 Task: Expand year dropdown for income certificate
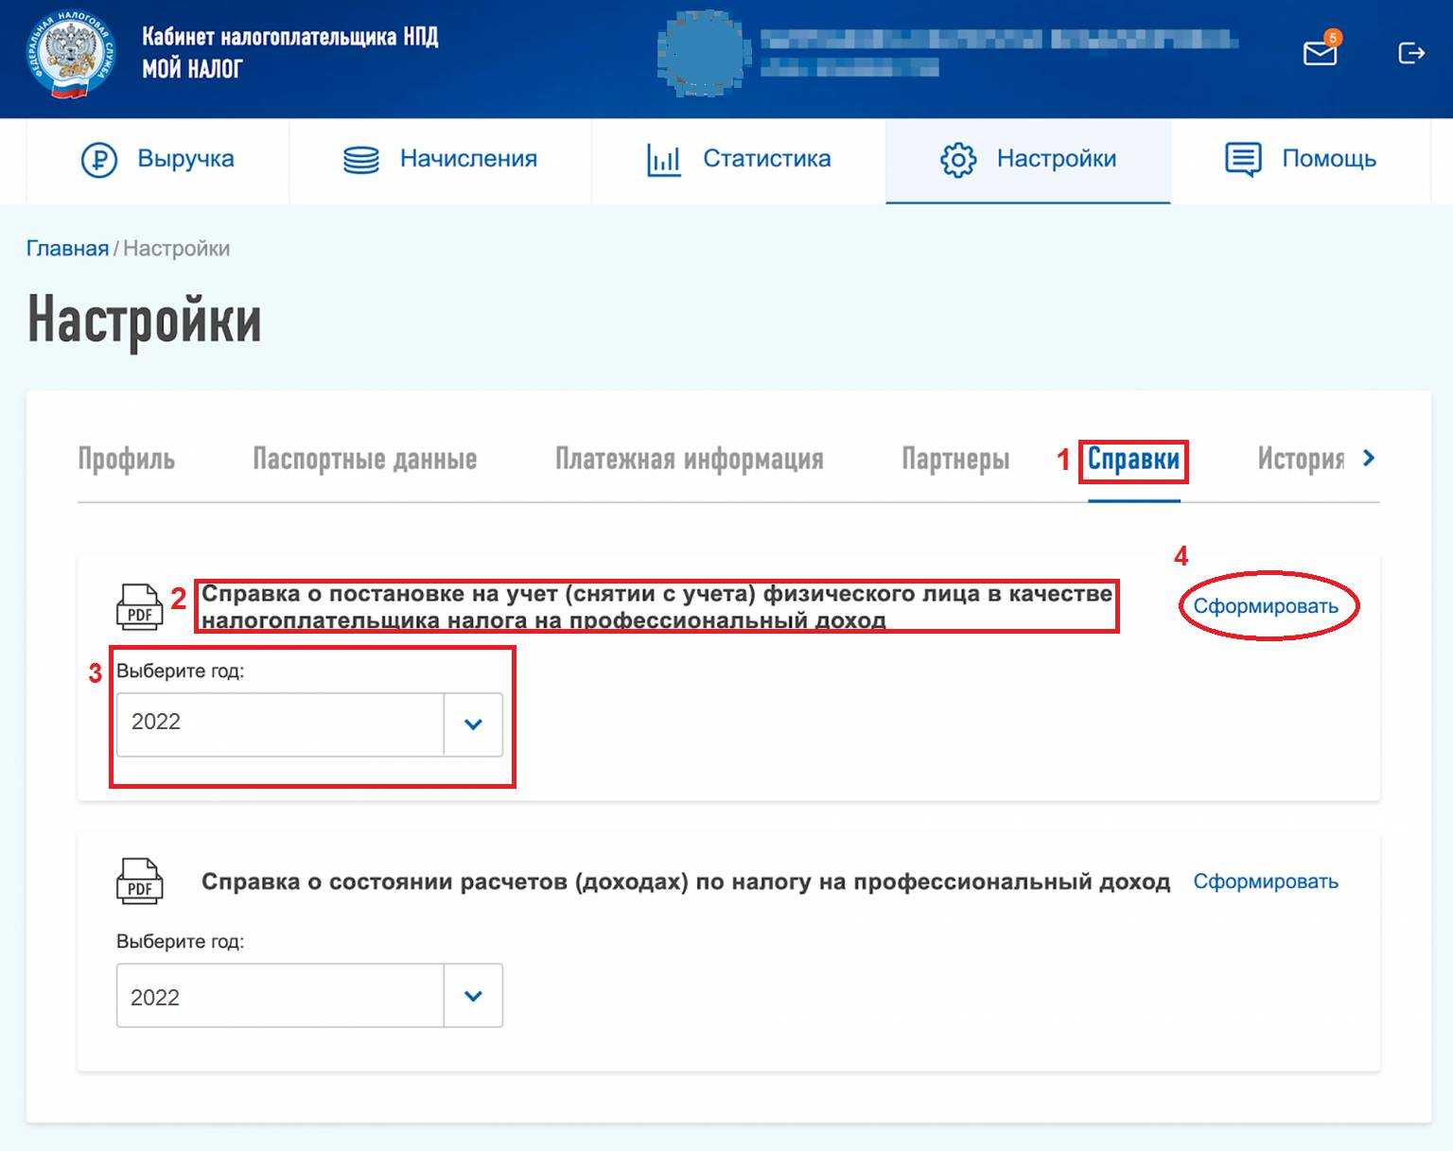(x=473, y=996)
